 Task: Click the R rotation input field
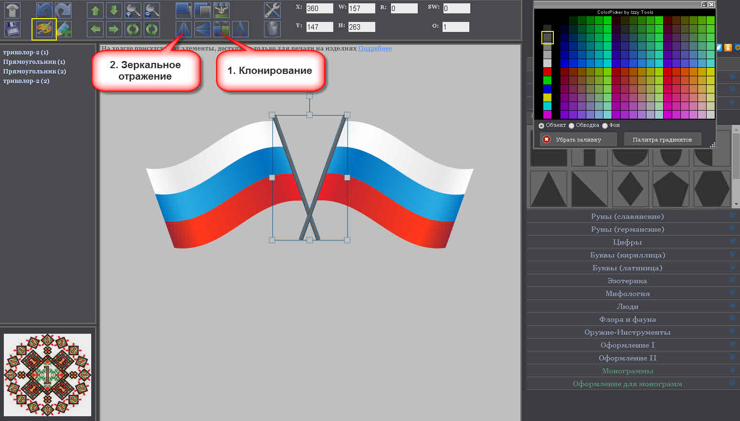[404, 8]
